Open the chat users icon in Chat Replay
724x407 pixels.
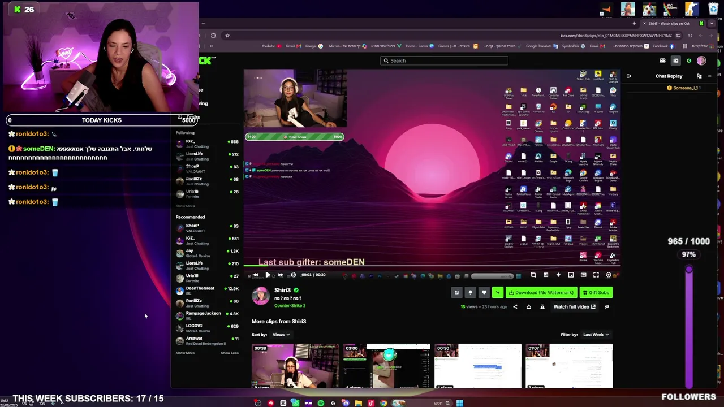click(699, 76)
